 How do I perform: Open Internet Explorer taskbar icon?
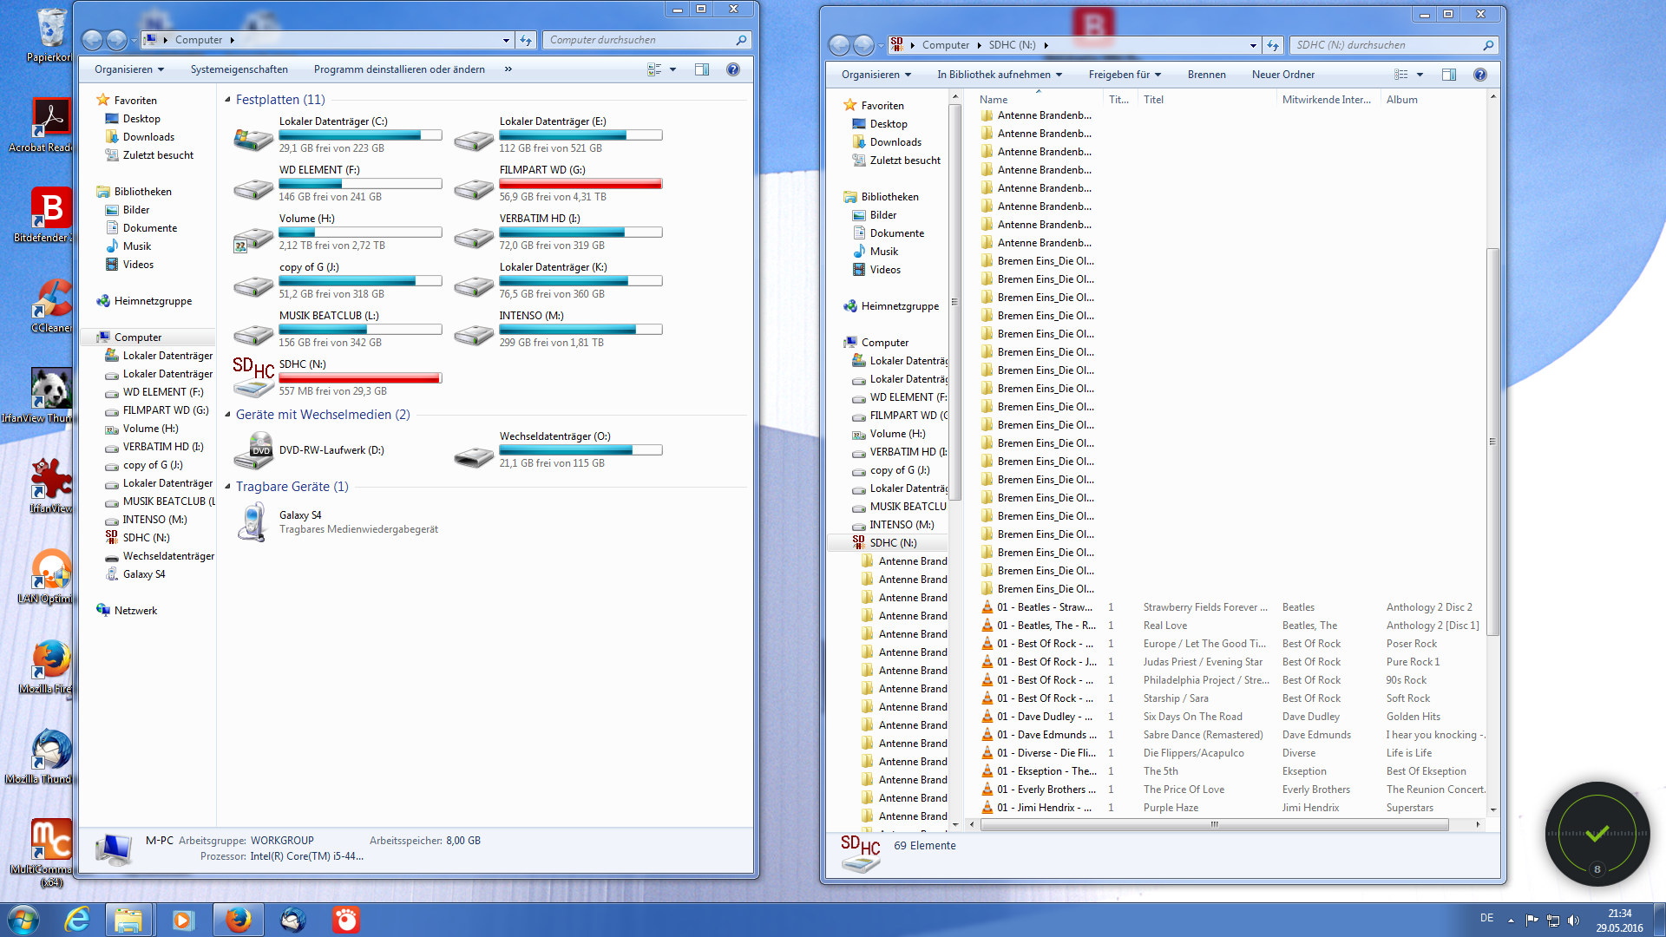click(x=77, y=920)
